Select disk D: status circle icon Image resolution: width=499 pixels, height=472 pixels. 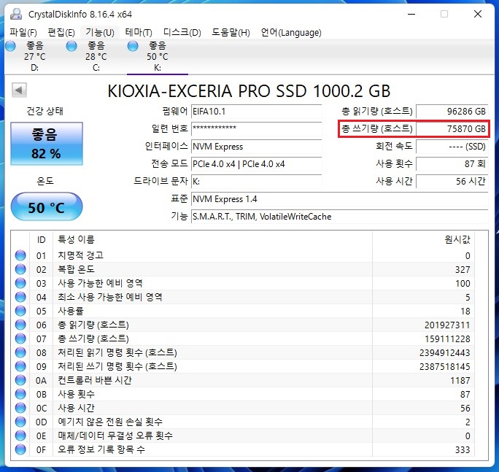(10, 46)
